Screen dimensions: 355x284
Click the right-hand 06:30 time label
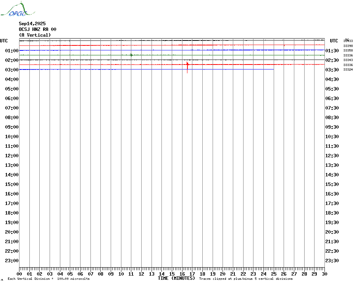[332, 98]
